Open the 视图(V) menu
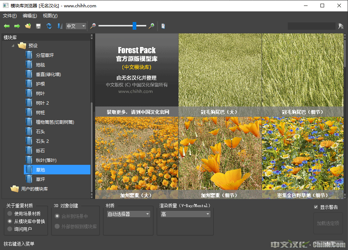 50,16
